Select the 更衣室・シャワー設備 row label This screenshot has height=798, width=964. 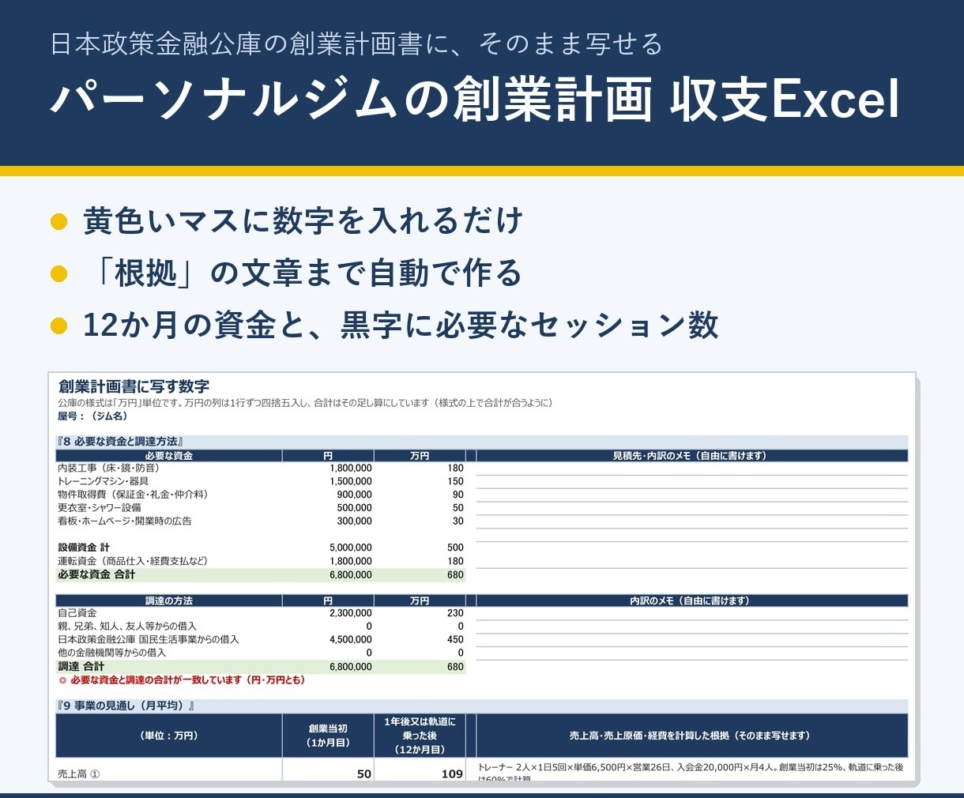99,508
